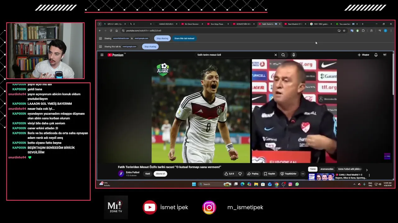Image resolution: width=398 pixels, height=223 pixels.
Task: Open the weather widget showing 11°C
Action: (x=104, y=184)
